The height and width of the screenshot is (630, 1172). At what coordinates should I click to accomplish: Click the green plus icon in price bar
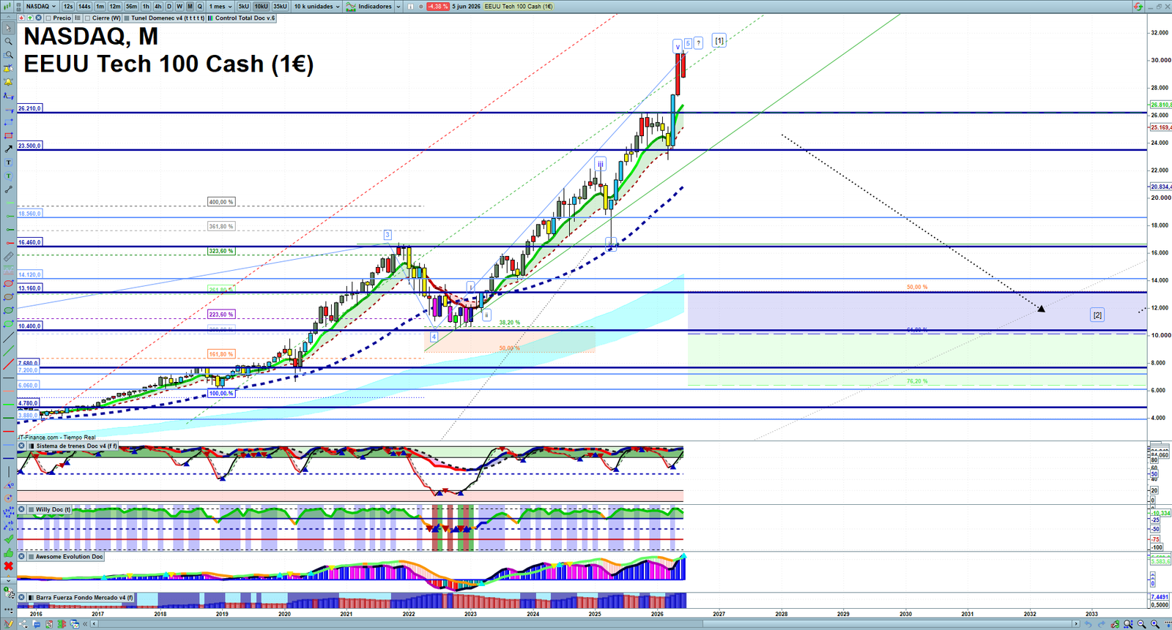pos(30,18)
